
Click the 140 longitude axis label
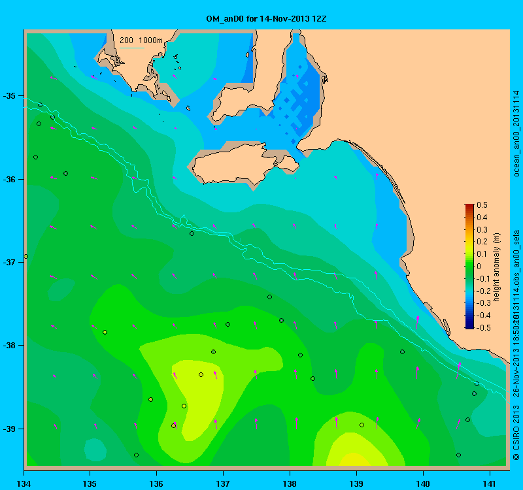[423, 483]
